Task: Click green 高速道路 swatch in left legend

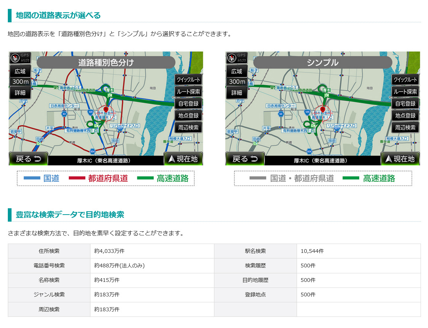Action: coord(146,178)
